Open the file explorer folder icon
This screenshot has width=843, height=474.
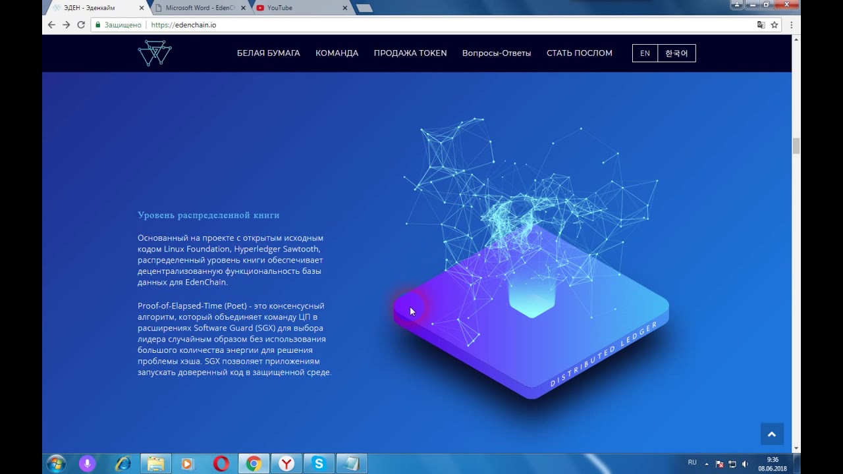coord(155,463)
